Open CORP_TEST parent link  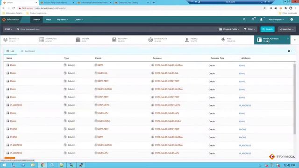point(103,97)
